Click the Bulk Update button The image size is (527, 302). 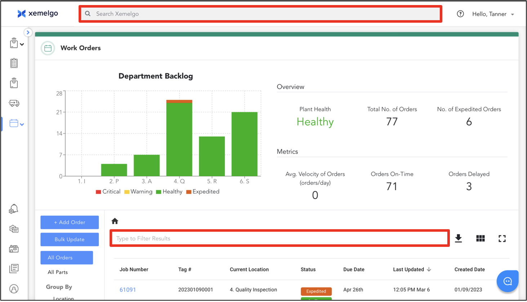coord(70,239)
